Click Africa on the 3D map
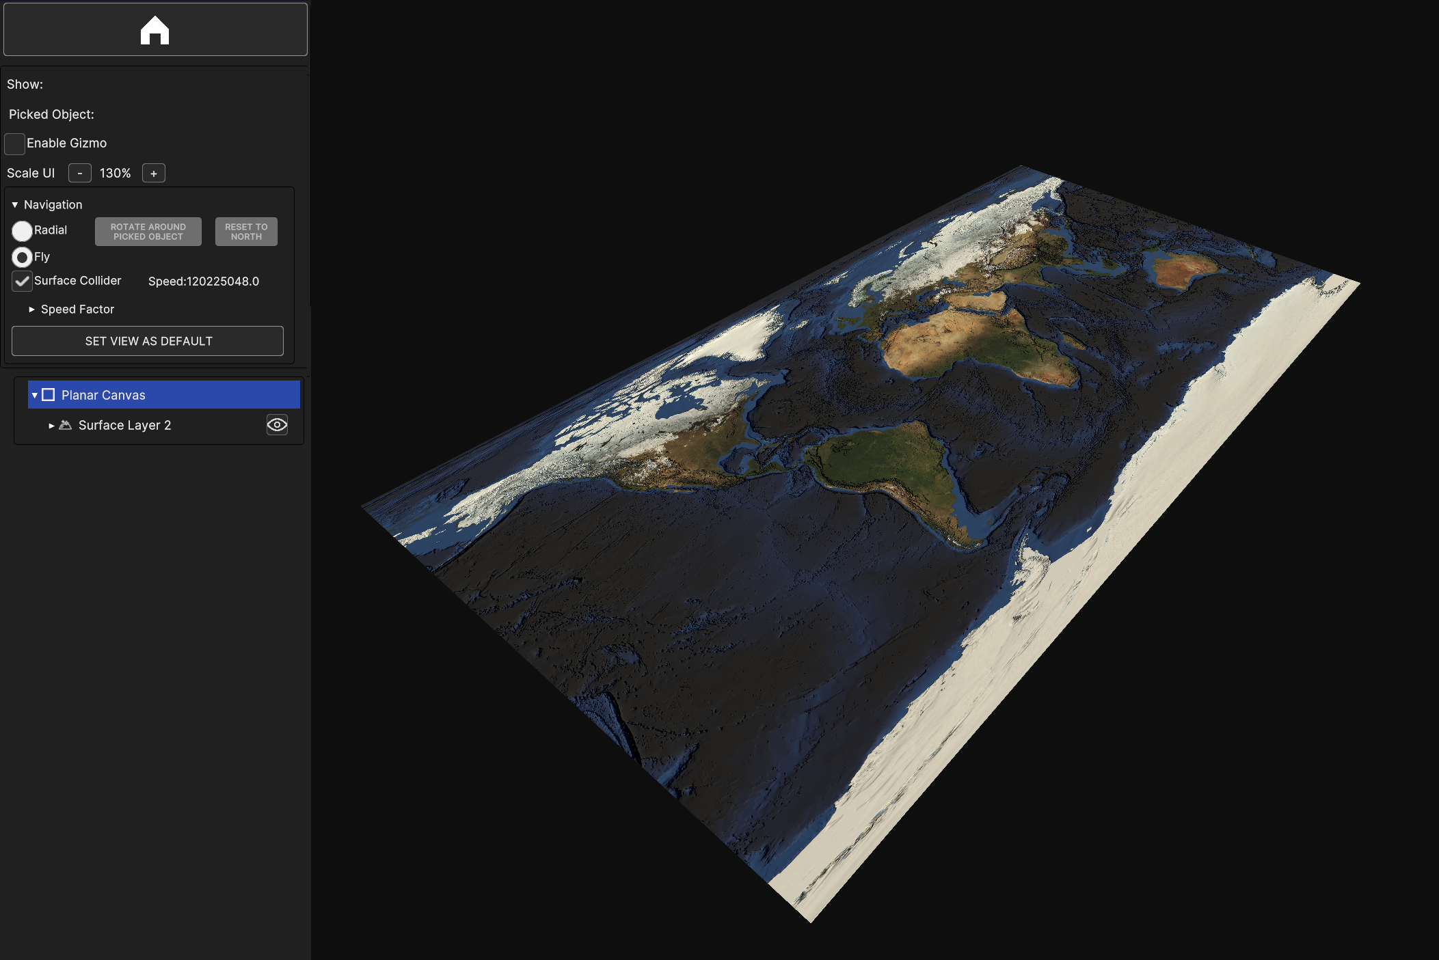The width and height of the screenshot is (1439, 960). point(971,342)
